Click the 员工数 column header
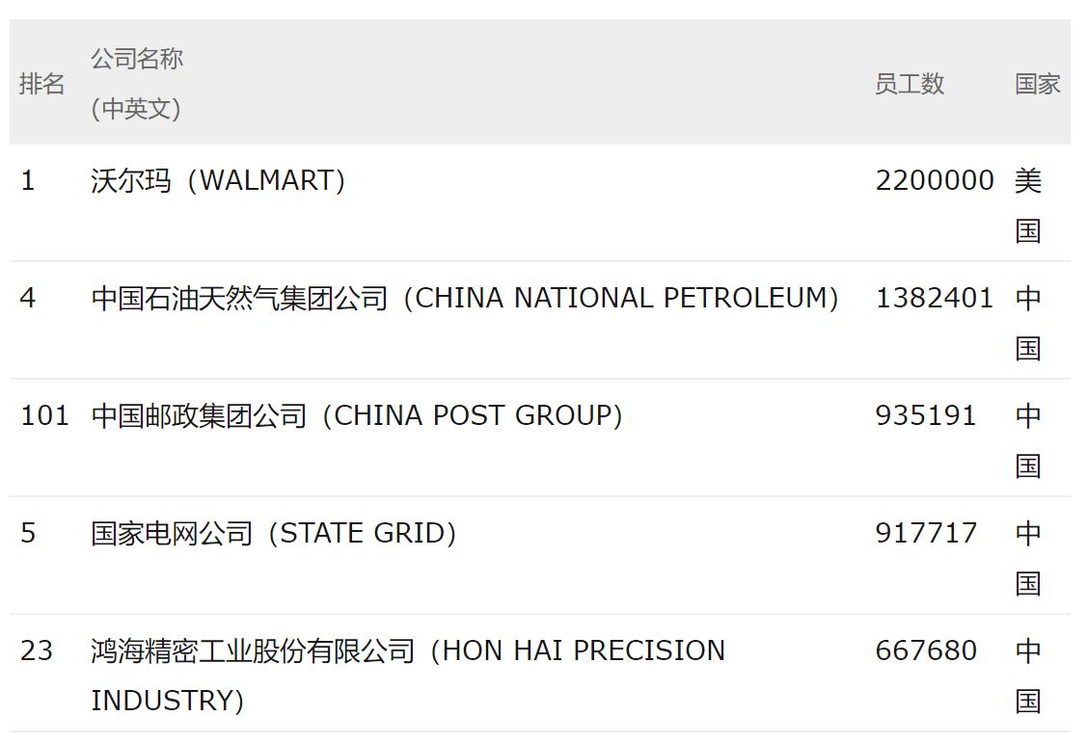The image size is (1087, 743). [909, 84]
